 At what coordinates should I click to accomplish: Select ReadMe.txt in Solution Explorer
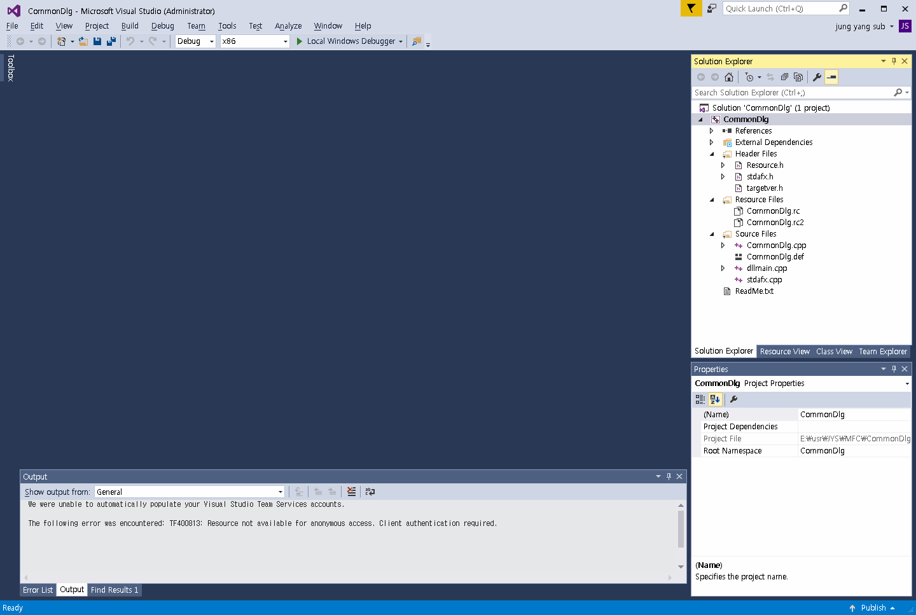(x=754, y=291)
